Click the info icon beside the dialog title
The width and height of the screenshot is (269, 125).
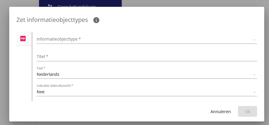(x=96, y=20)
